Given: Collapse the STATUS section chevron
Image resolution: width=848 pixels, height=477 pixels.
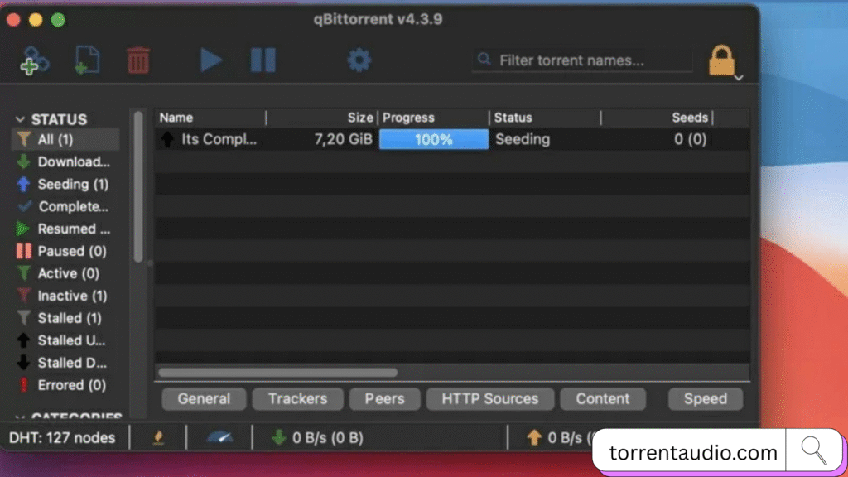Looking at the screenshot, I should 21,119.
